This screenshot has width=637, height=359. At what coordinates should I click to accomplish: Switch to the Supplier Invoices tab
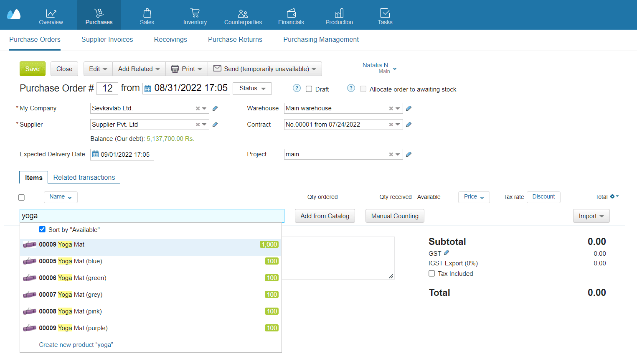pos(107,39)
